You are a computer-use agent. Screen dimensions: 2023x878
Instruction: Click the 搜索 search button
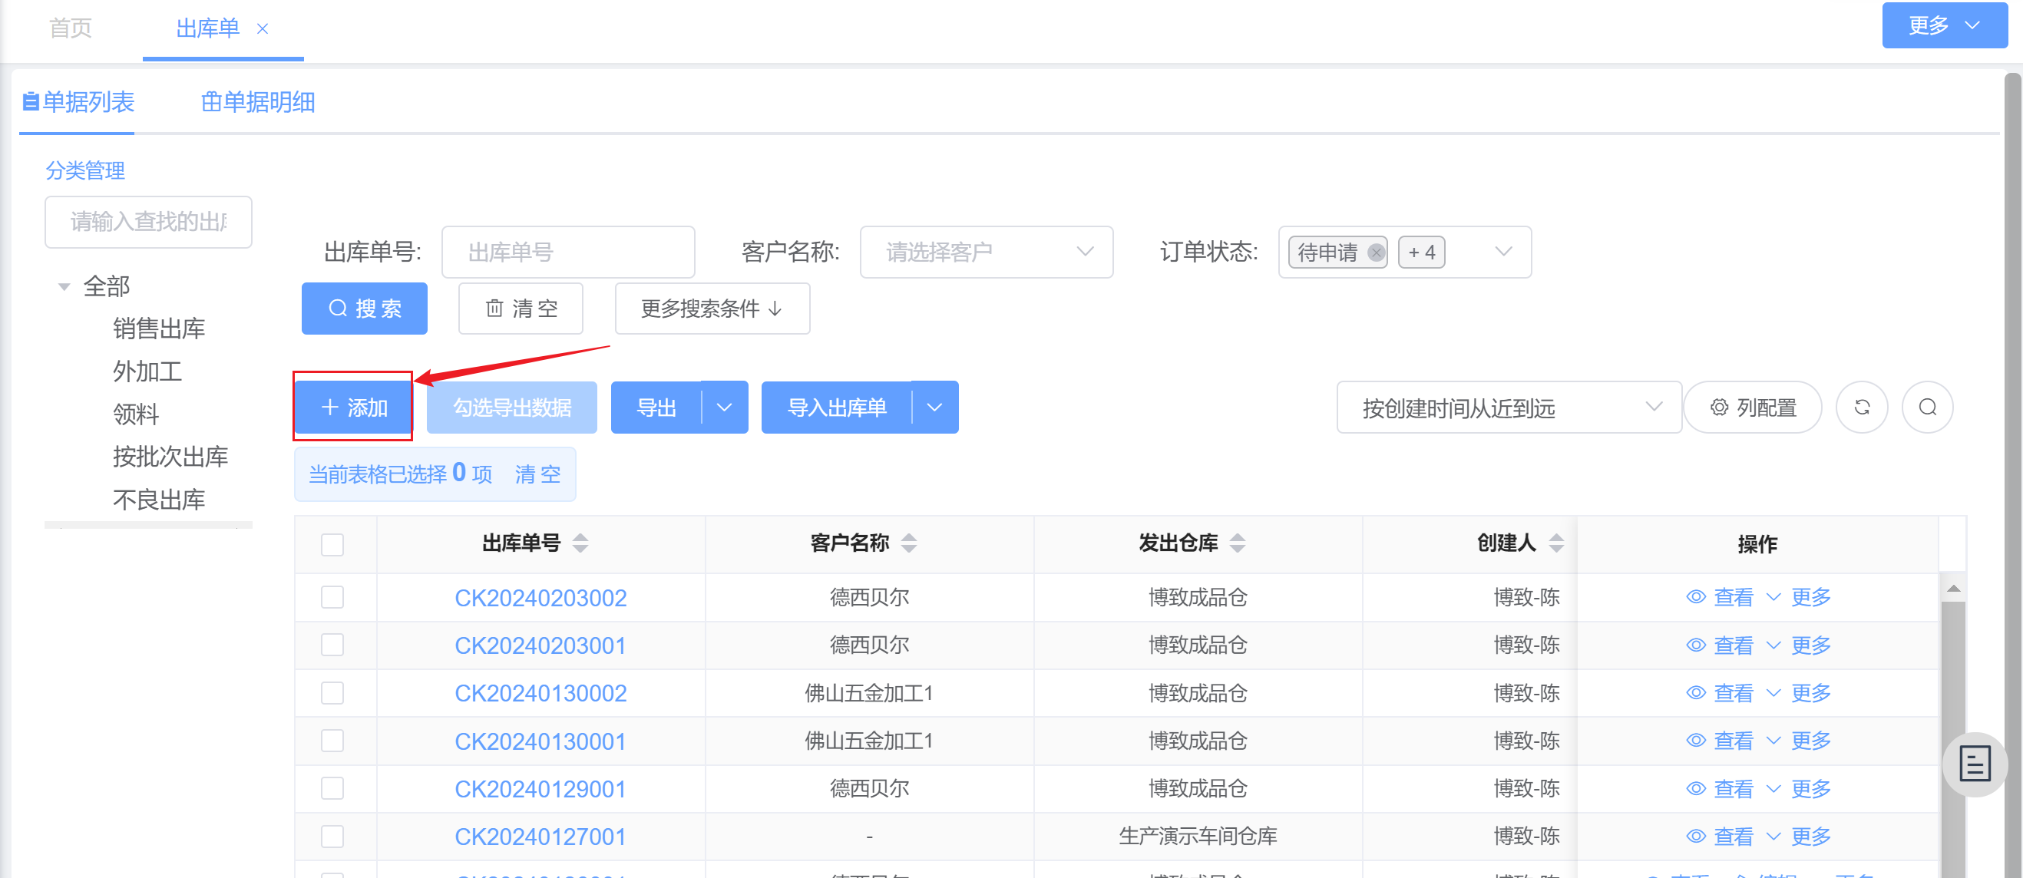pos(365,309)
